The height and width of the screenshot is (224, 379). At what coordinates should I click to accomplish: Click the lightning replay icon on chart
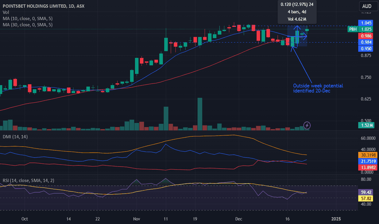[x=307, y=125]
